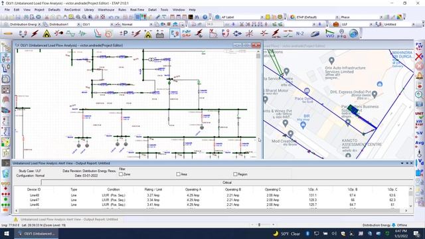Image resolution: width=425 pixels, height=239 pixels.
Task: Click the zoom out magnifier icon
Action: click(84, 17)
